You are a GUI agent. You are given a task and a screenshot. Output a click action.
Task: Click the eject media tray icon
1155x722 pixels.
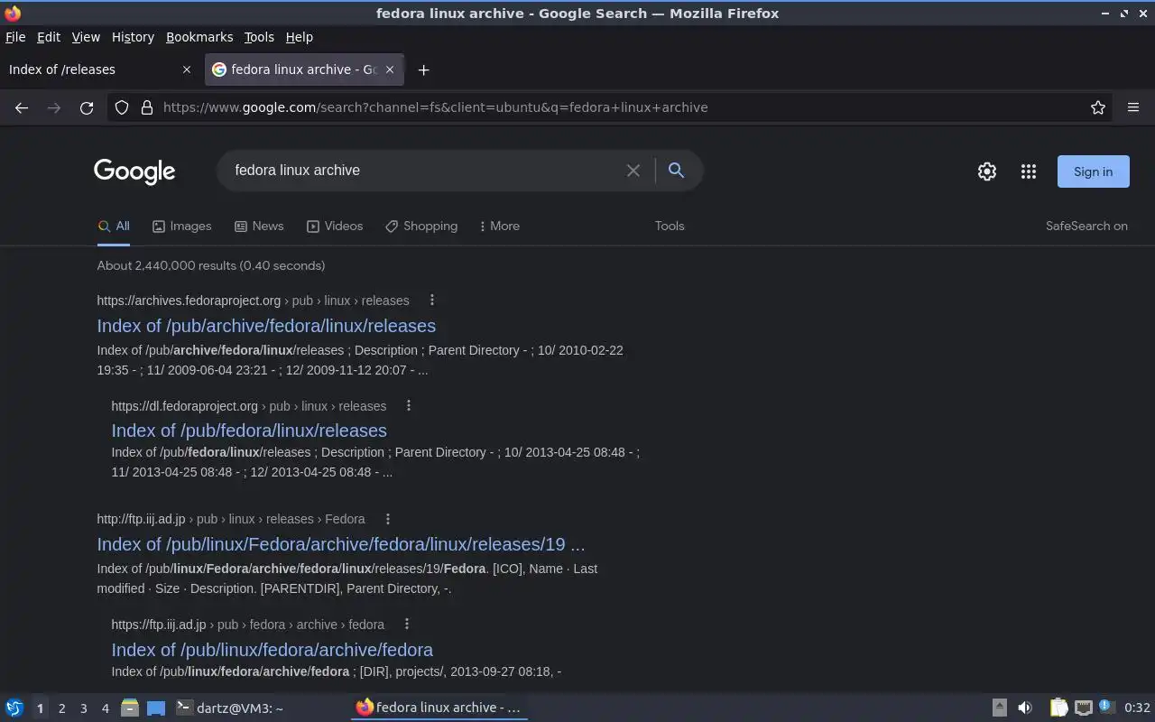pos(999,708)
